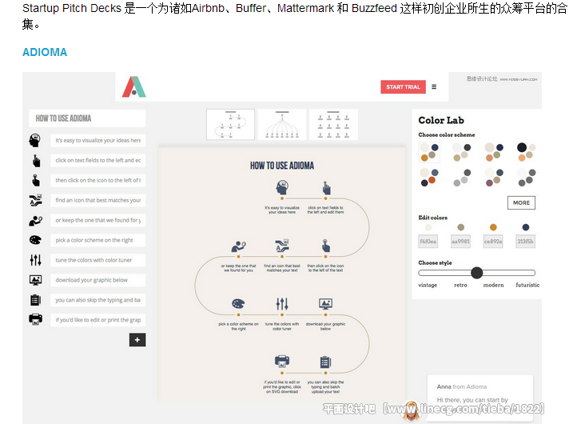Click the 'tune the colors with color tuner' field
Screen dimensions: 577x424
[x=97, y=260]
